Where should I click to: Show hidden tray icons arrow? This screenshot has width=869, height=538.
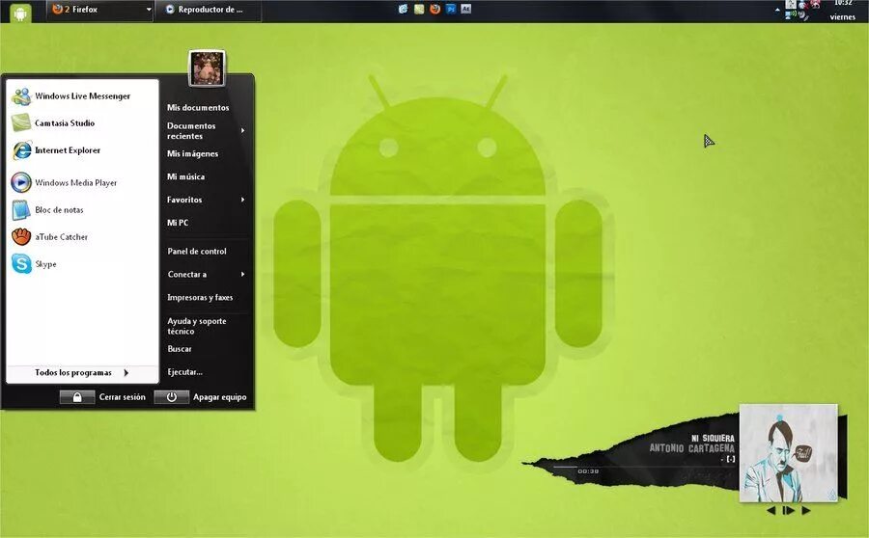pos(777,10)
